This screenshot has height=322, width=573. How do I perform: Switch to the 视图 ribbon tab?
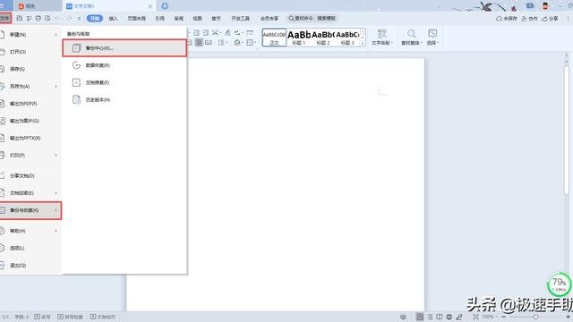(197, 18)
